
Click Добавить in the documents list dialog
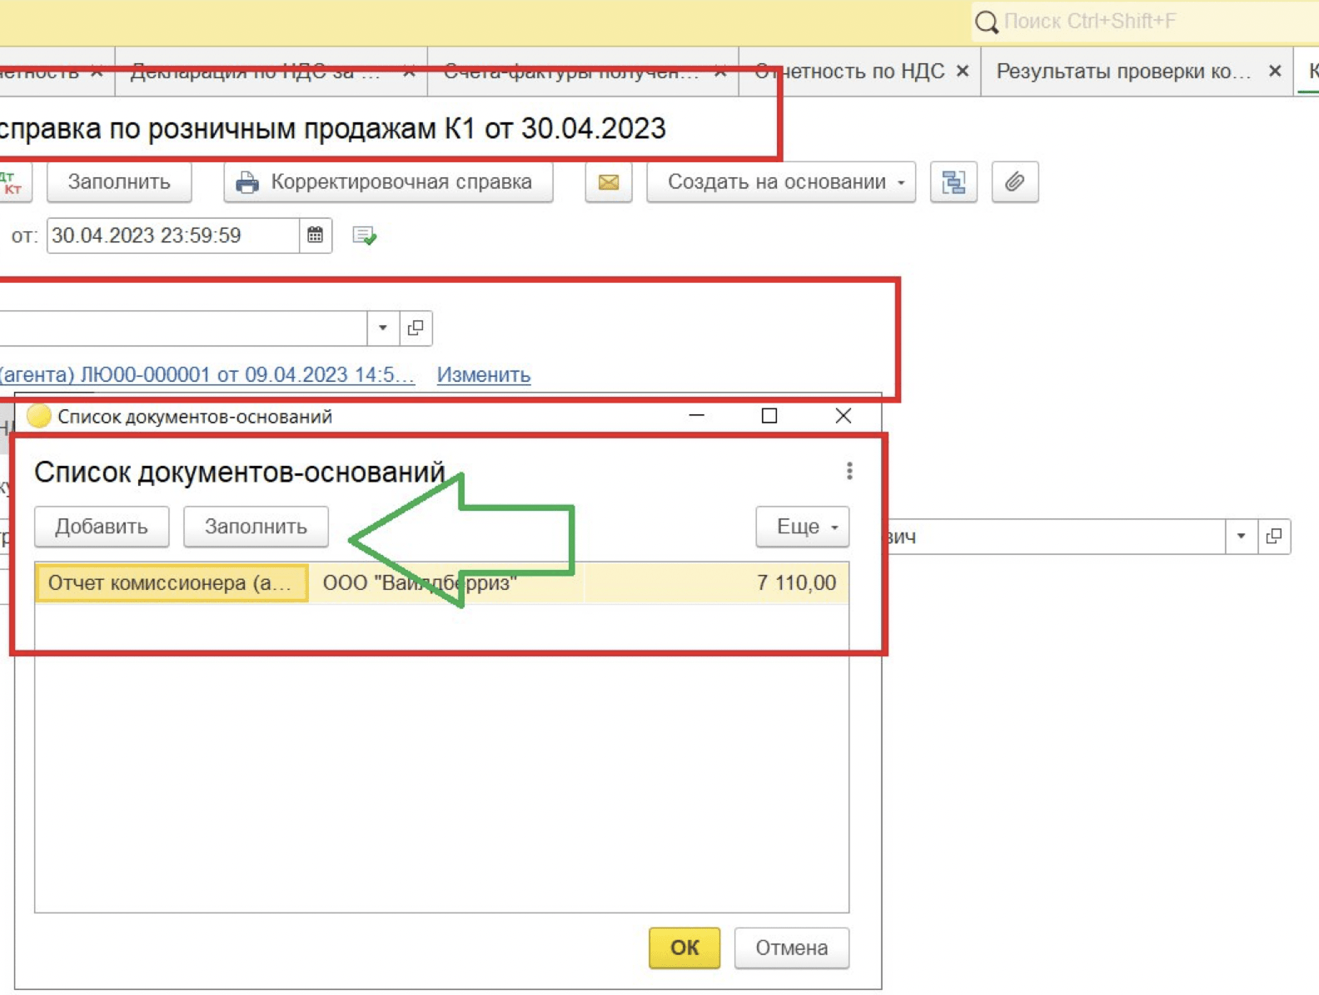102,527
